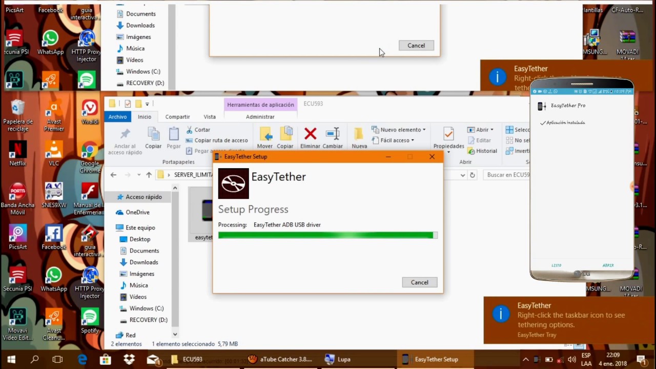
Task: Open Quick Access Toolbar customize dropdown arrow
Action: point(147,104)
